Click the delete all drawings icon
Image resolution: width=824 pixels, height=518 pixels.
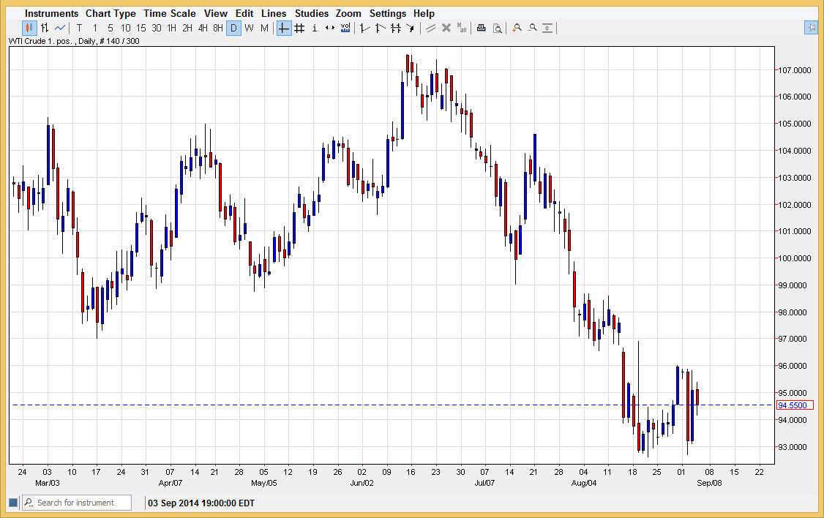click(x=461, y=28)
